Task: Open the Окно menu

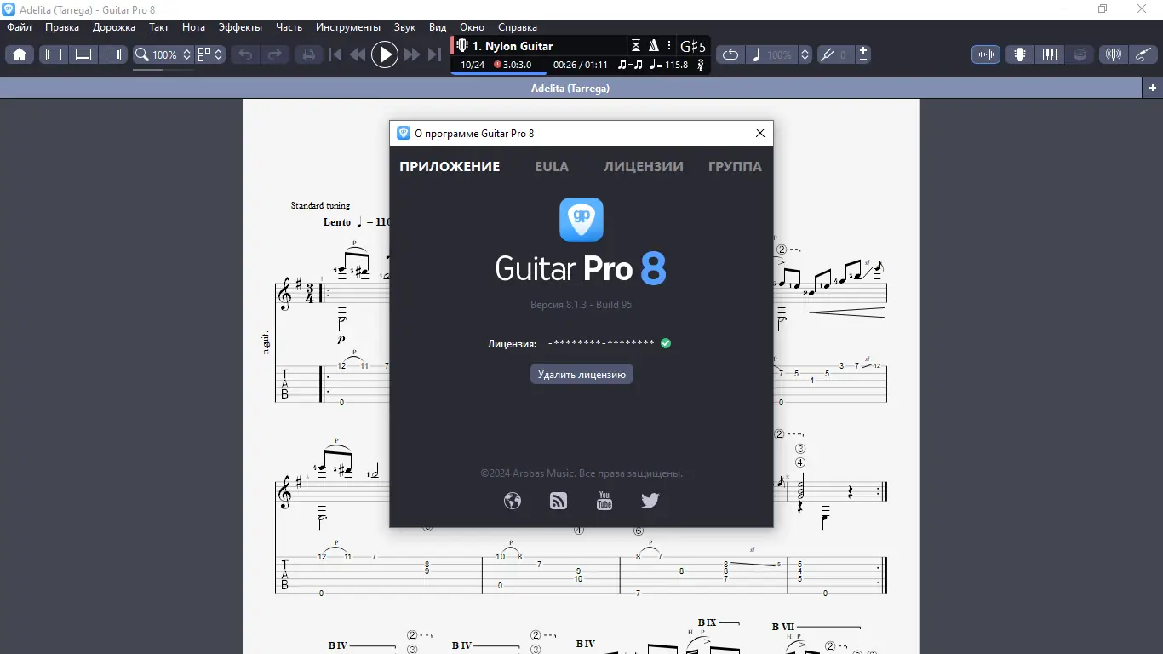Action: (473, 27)
